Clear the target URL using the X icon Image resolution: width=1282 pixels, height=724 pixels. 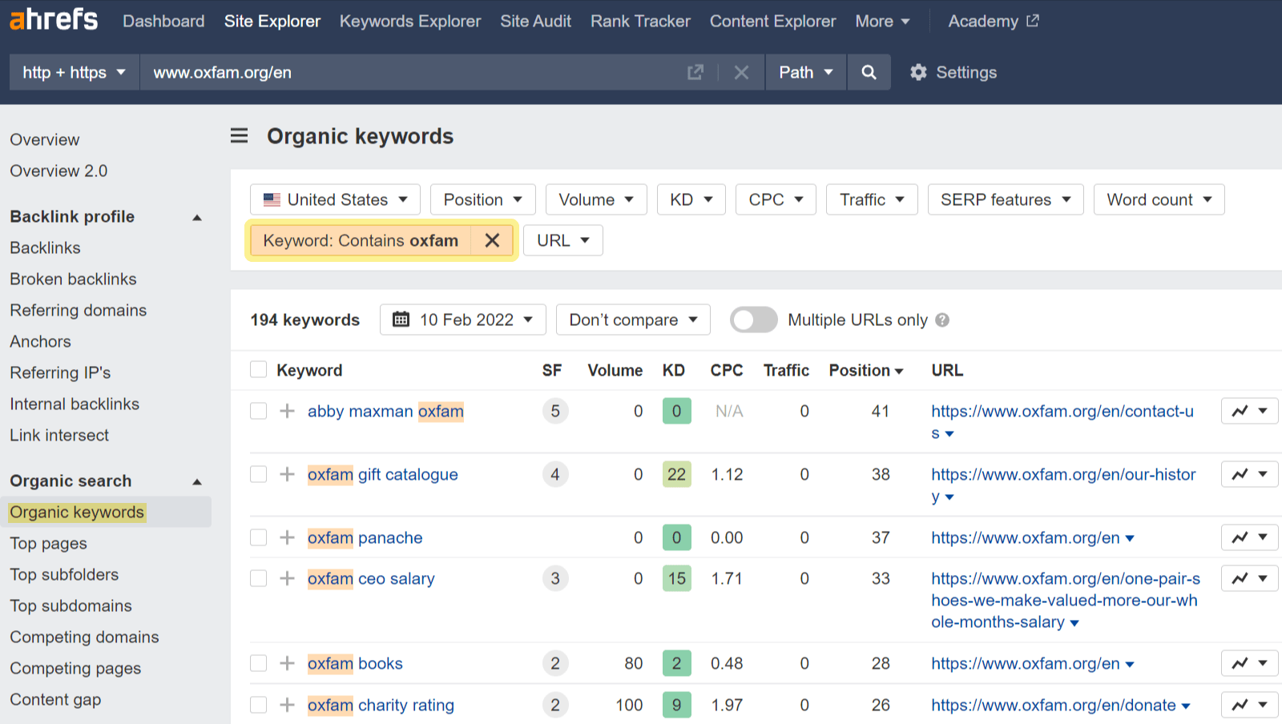[741, 72]
